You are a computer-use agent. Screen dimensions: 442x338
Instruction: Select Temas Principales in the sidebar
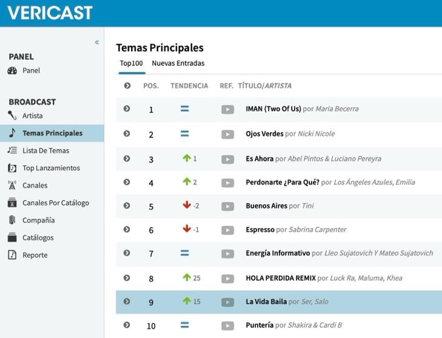[52, 133]
